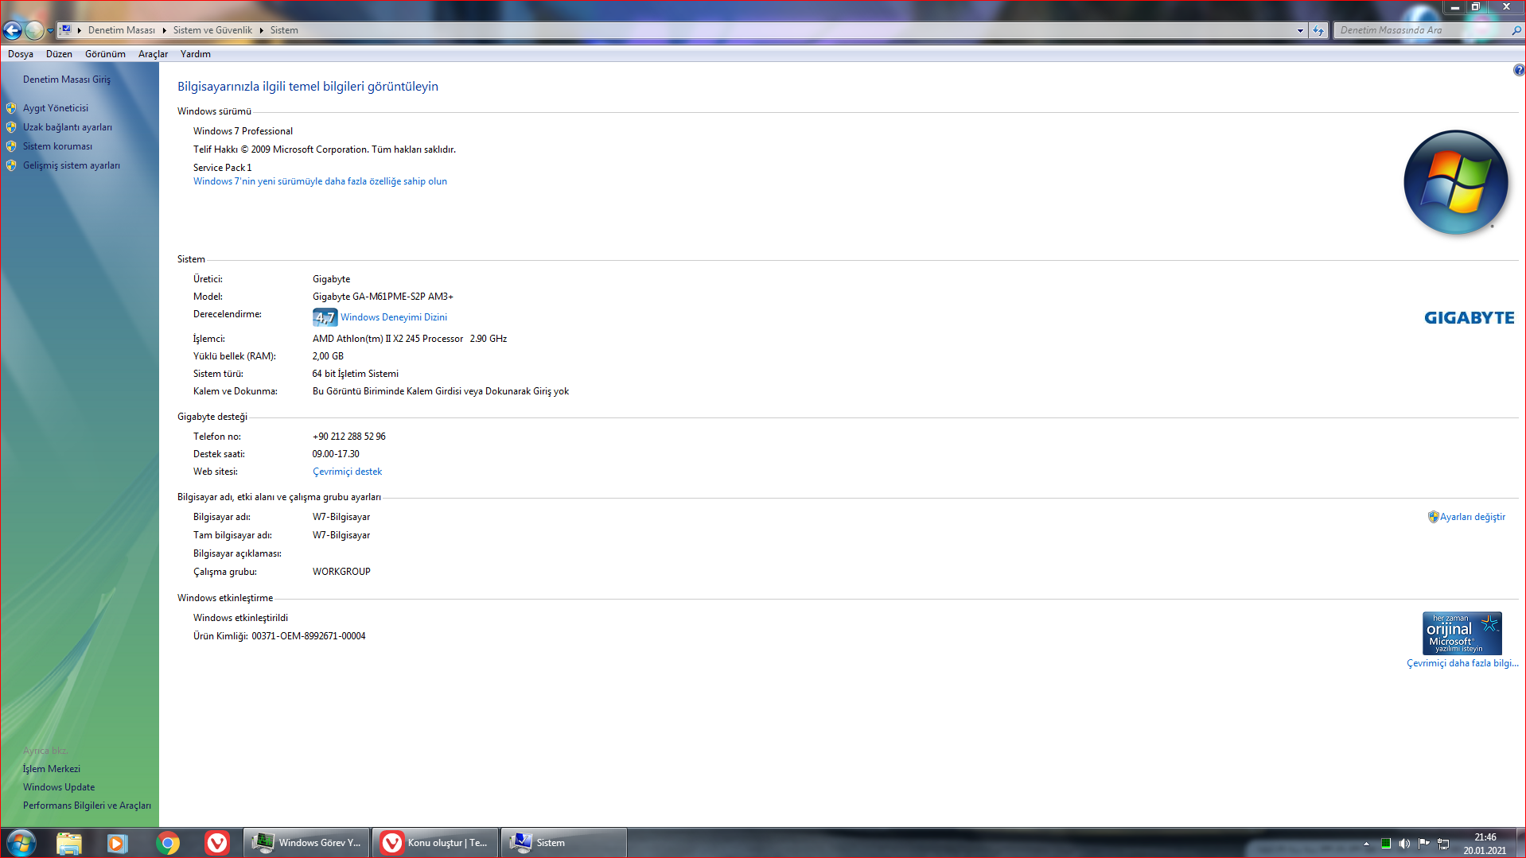Open the clock showing 21:46
Image resolution: width=1526 pixels, height=858 pixels.
click(x=1485, y=844)
